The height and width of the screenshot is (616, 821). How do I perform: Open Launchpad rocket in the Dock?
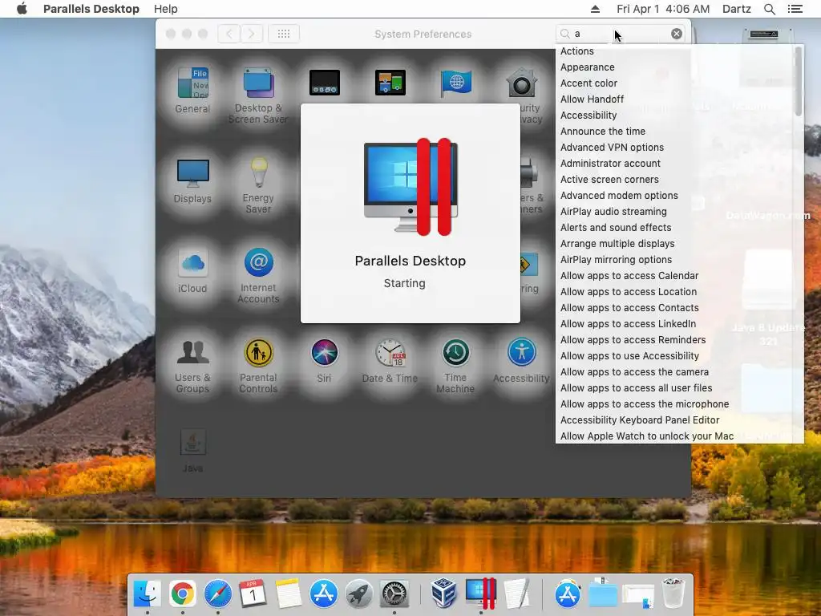pos(358,594)
